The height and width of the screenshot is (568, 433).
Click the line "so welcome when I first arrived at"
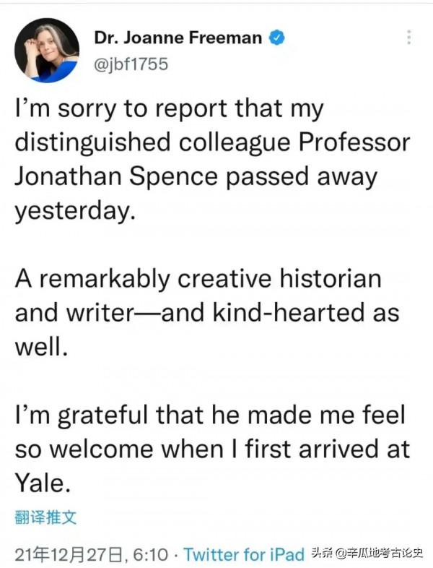[212, 448]
